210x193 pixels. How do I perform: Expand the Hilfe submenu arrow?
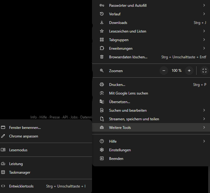click(x=204, y=141)
